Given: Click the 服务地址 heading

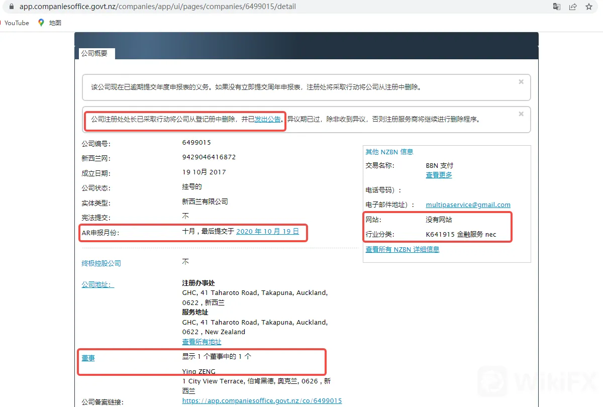Looking at the screenshot, I should [x=195, y=312].
